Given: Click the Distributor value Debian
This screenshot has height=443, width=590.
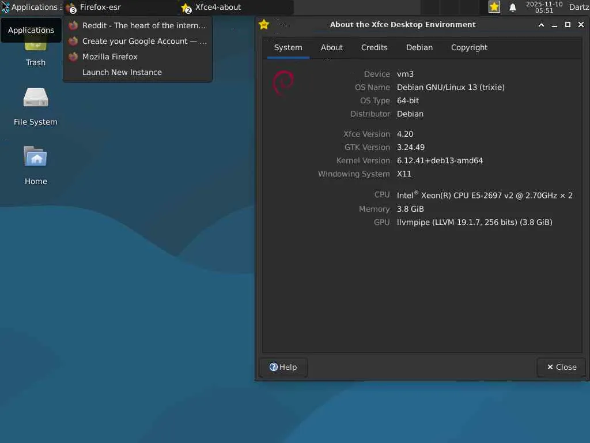Looking at the screenshot, I should click(410, 114).
